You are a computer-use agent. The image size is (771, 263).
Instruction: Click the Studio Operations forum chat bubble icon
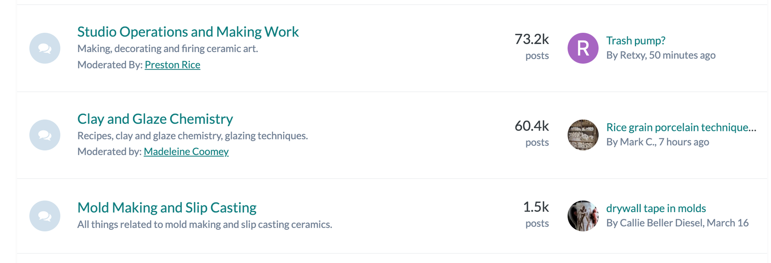coord(45,48)
